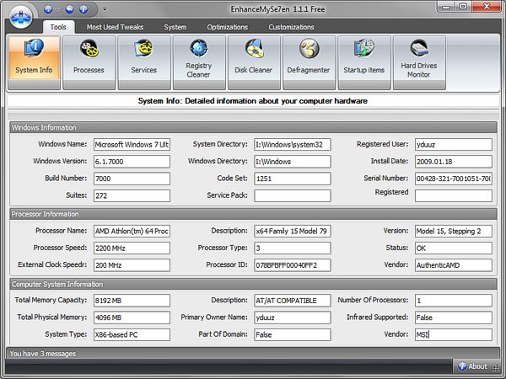Screen dimensions: 506x379
Task: Open the Processes tool
Action: [x=89, y=62]
